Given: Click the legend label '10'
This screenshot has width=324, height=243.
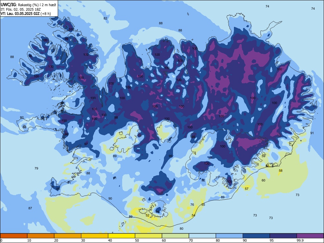Looking at the screenshot, I should 29,240.
